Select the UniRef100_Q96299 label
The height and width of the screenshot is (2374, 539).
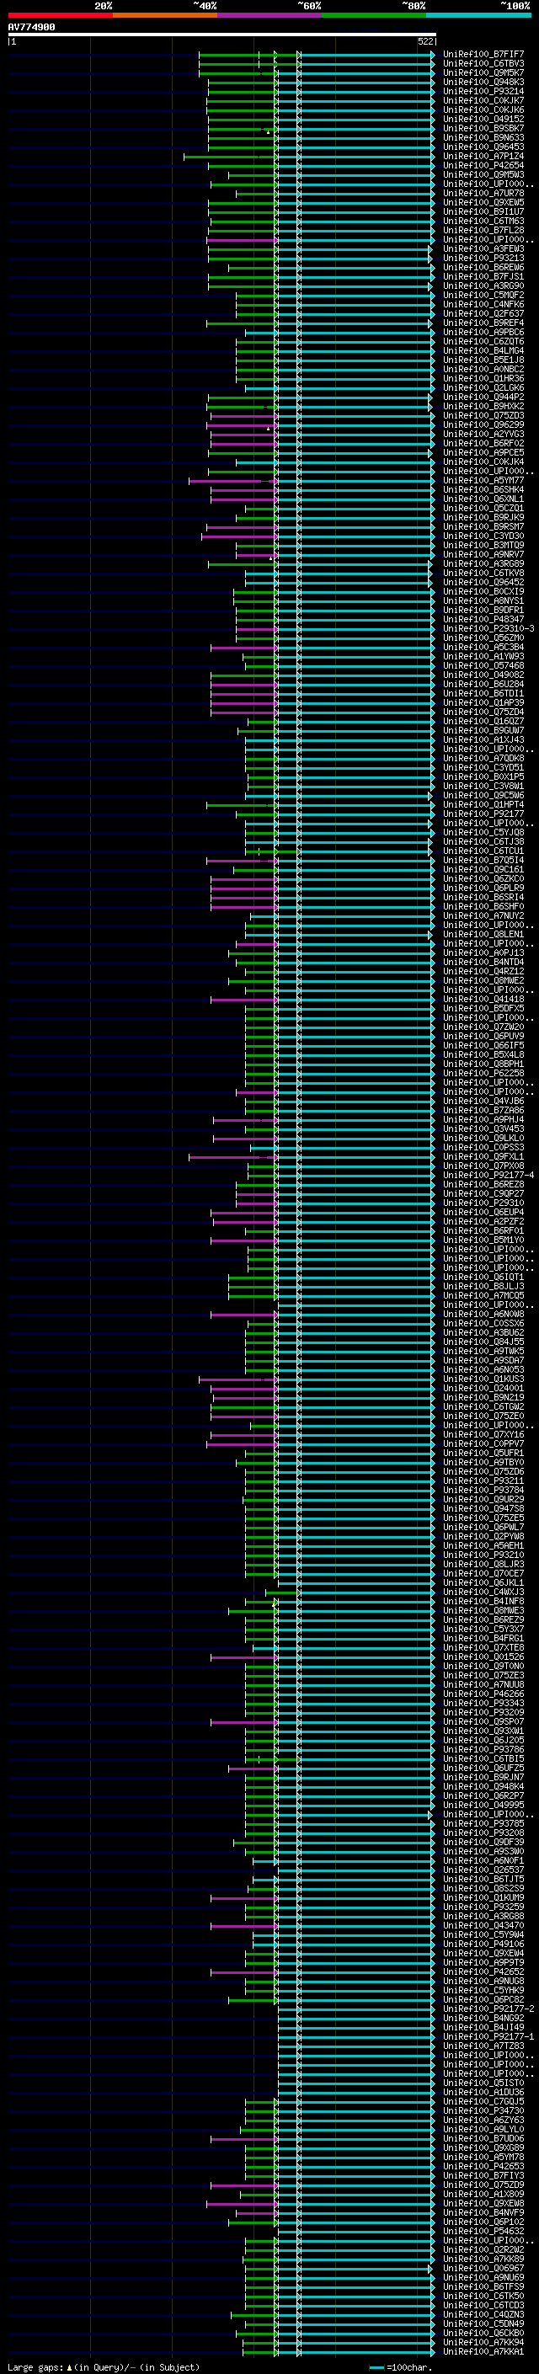click(483, 424)
